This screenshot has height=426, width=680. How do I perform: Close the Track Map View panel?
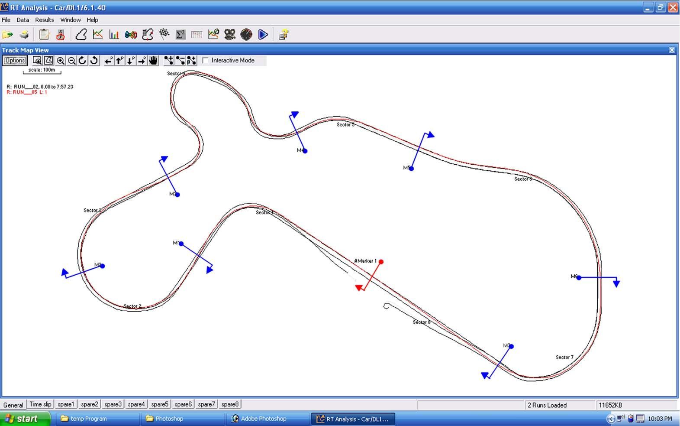(672, 50)
